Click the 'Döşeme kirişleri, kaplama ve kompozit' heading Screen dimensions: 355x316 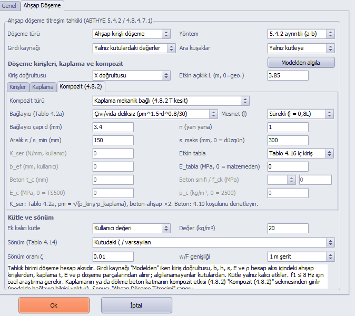pyautogui.click(x=65, y=64)
